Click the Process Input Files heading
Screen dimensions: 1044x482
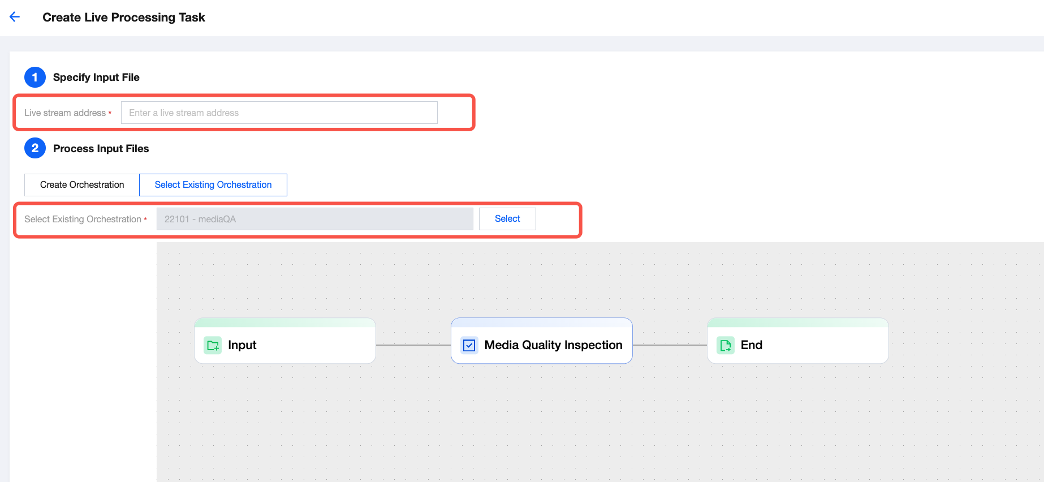[x=101, y=149]
